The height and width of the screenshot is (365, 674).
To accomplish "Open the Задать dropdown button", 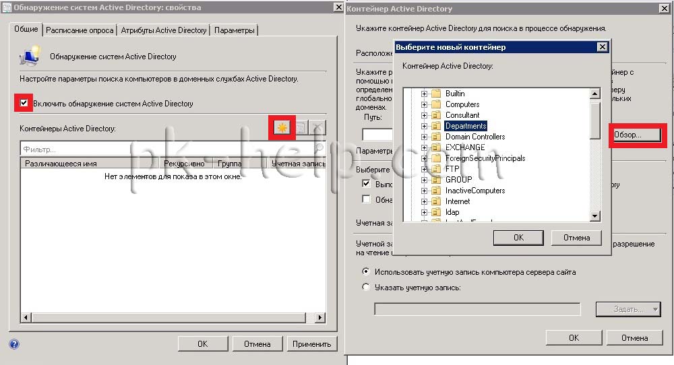I will (x=628, y=309).
